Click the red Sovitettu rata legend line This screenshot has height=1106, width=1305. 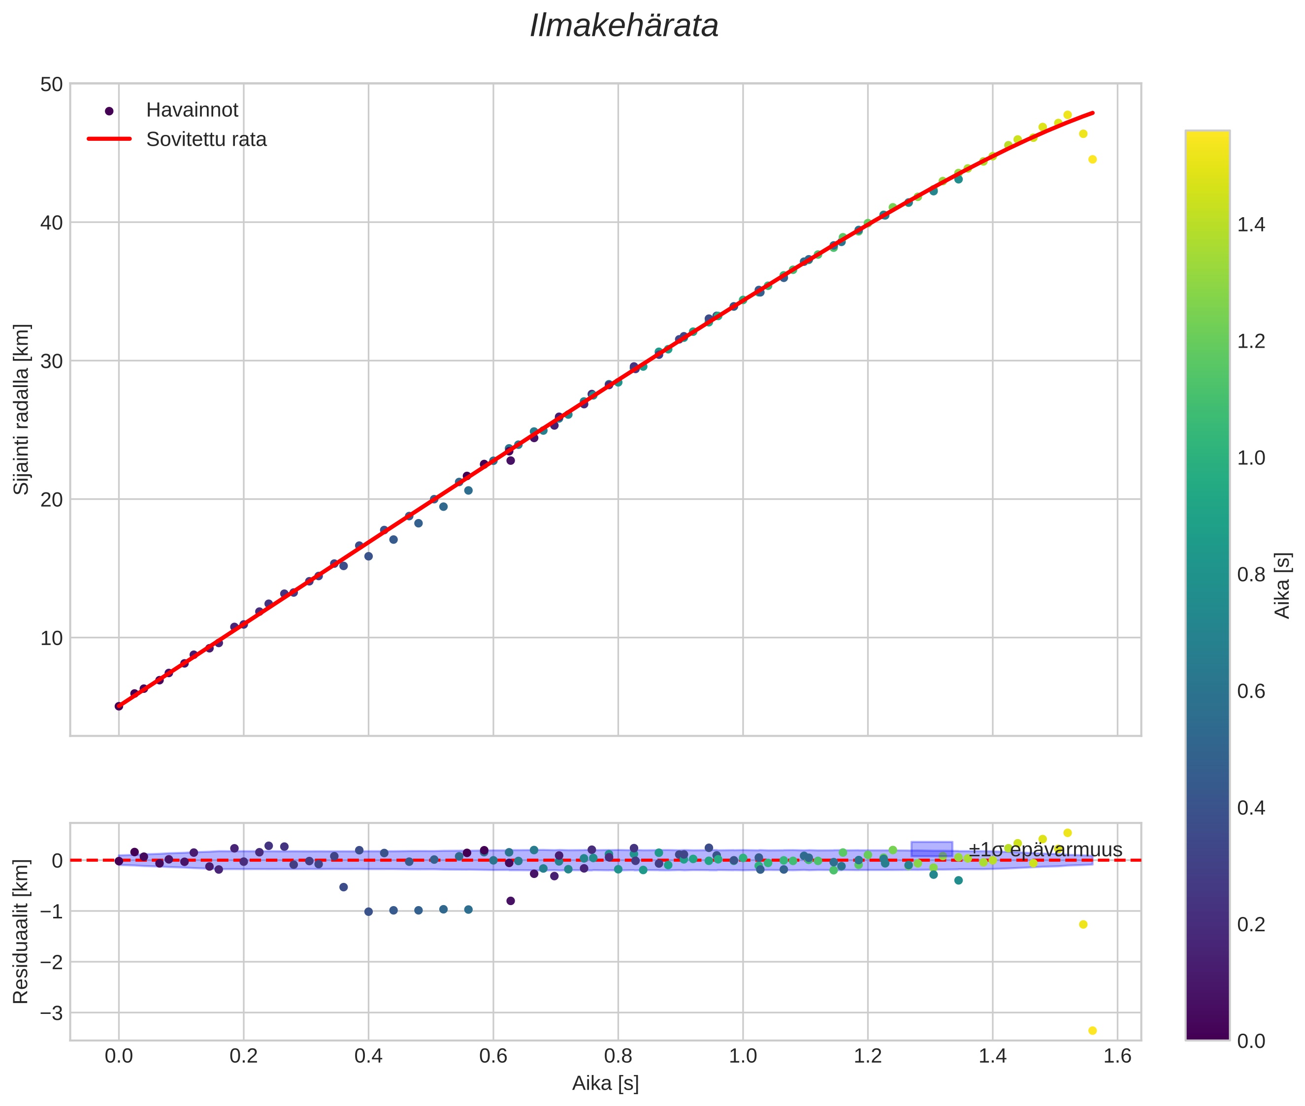(109, 139)
